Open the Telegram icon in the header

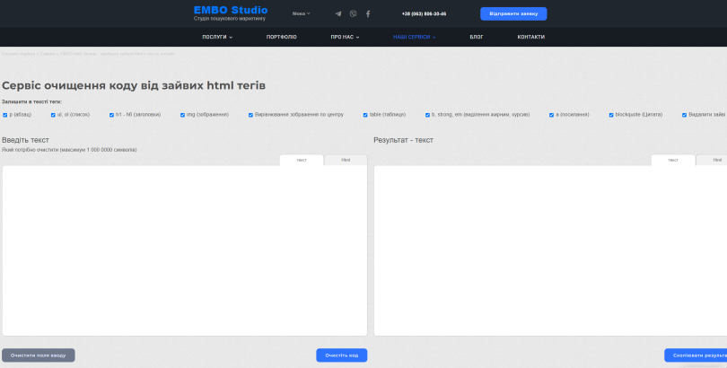coord(338,13)
